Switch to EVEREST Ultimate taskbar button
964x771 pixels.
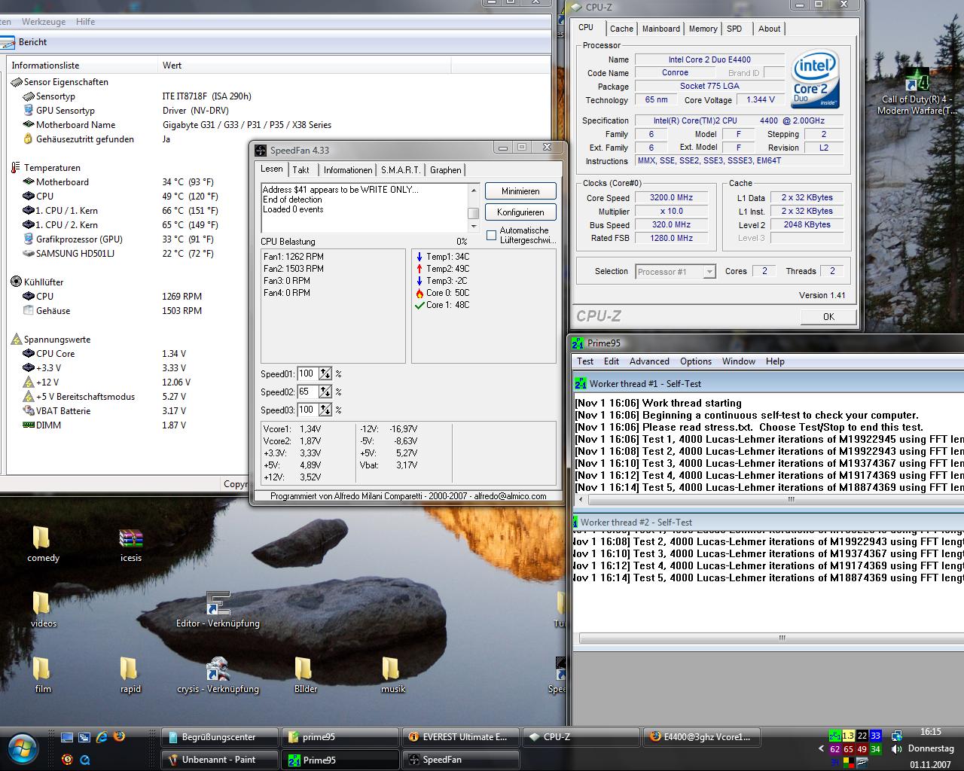[x=460, y=737]
